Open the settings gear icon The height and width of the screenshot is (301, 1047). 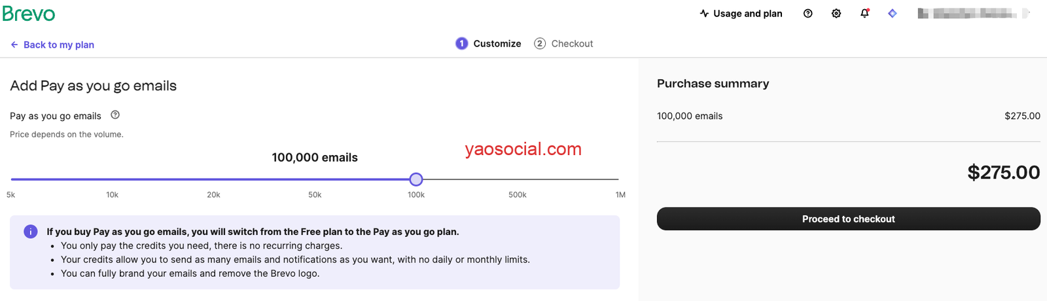click(836, 14)
